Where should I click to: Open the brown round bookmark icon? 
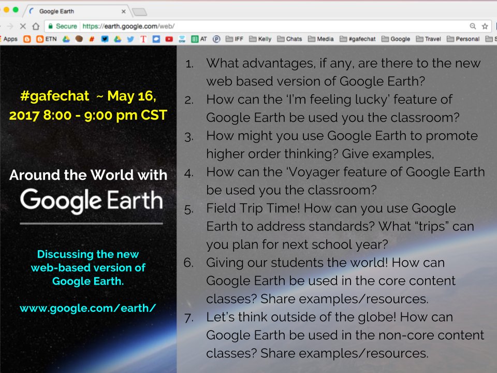(79, 39)
